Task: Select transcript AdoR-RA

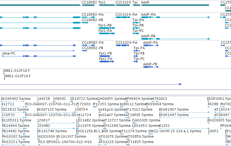Action: point(175,17)
